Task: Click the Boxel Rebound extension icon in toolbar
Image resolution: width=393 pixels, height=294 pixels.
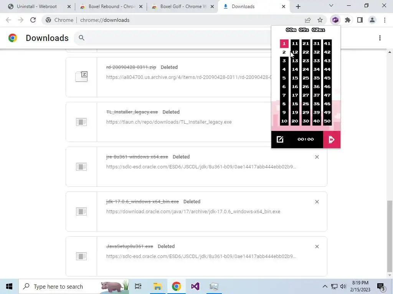Action: pyautogui.click(x=335, y=20)
